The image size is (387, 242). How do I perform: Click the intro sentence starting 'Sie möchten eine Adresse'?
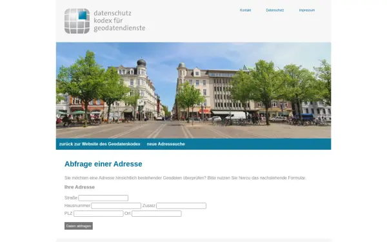coord(185,178)
